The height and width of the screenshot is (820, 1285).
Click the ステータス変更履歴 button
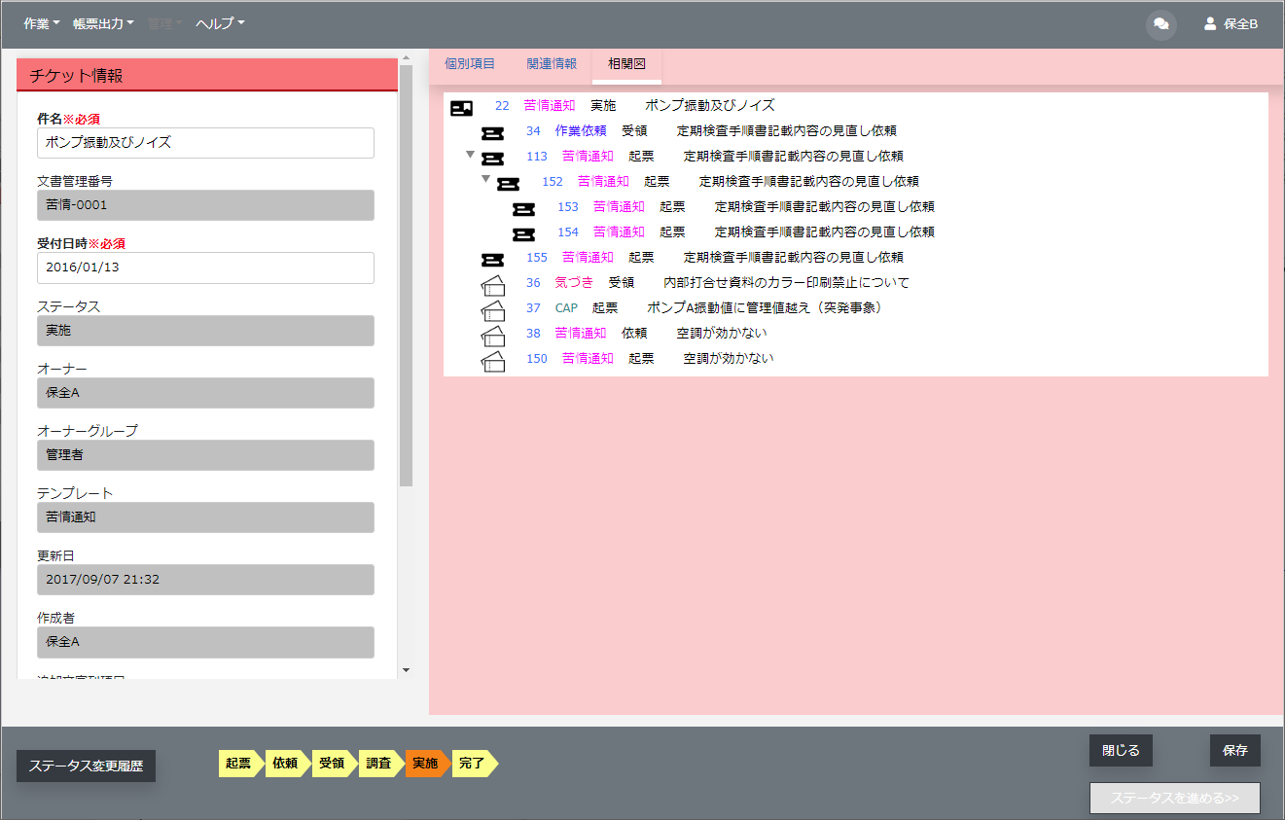87,766
